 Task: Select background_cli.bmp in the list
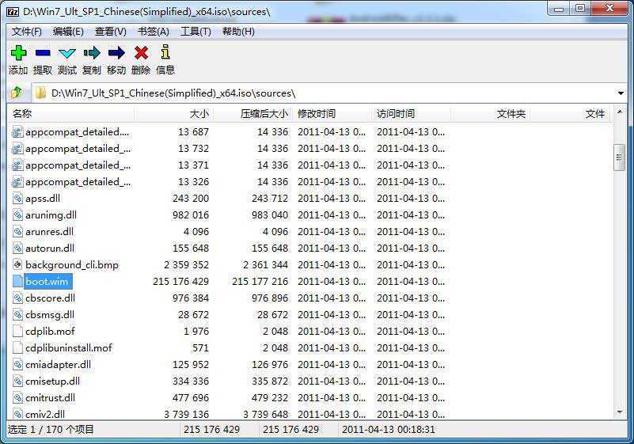tap(71, 265)
